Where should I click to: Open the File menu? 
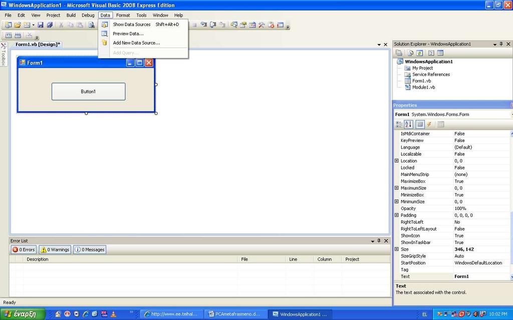8,15
